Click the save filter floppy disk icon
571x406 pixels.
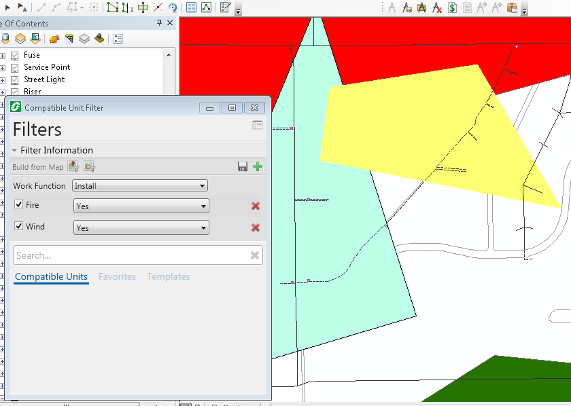pyautogui.click(x=243, y=167)
